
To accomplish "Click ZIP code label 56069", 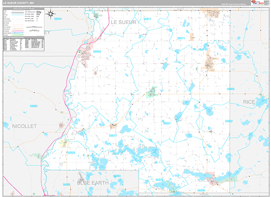I will [x=230, y=89].
